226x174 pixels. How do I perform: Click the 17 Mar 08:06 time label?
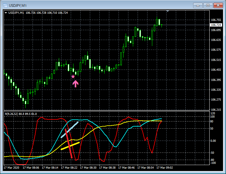tap(31, 168)
